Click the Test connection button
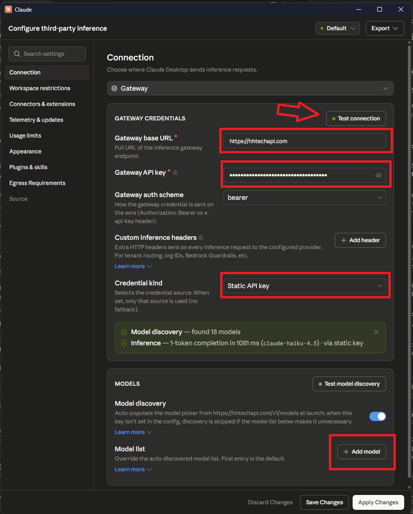 [356, 119]
